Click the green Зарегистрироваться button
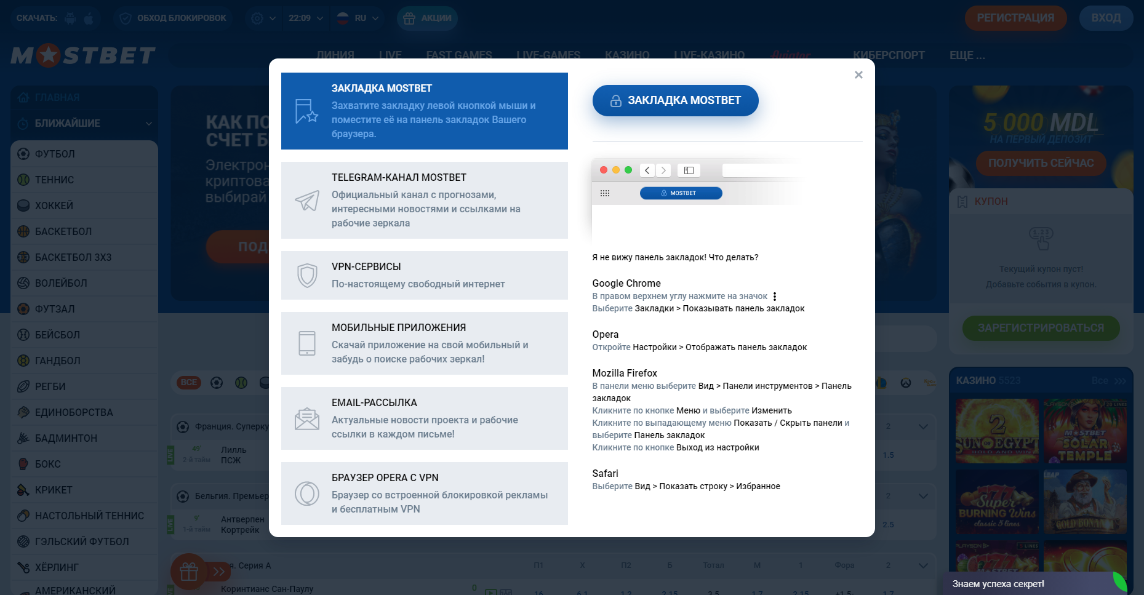 1041,328
